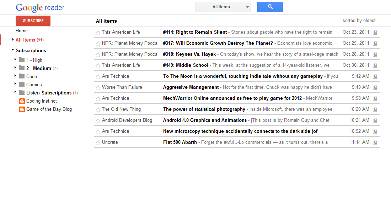Click 'The Old New Thing' source name
The width and height of the screenshot is (391, 207).
pyautogui.click(x=121, y=109)
